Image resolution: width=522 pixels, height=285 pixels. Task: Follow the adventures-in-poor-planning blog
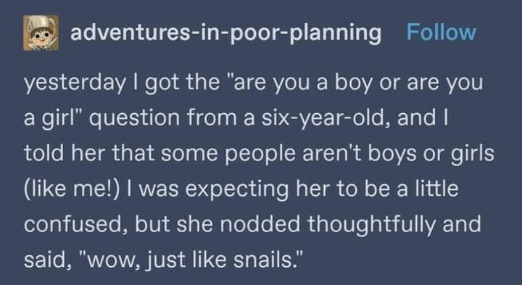(x=442, y=33)
